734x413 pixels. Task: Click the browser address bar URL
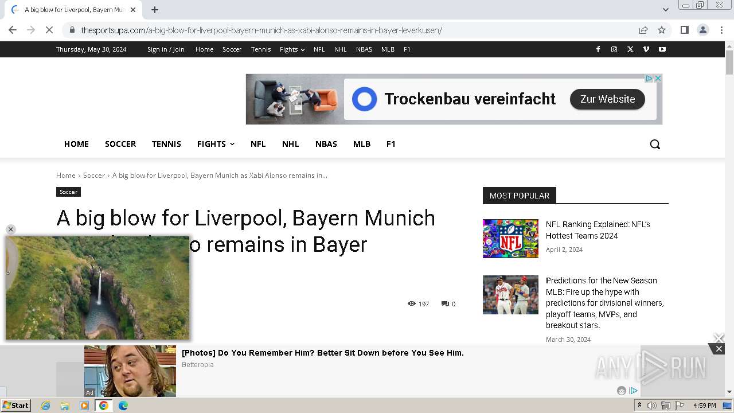click(x=261, y=30)
